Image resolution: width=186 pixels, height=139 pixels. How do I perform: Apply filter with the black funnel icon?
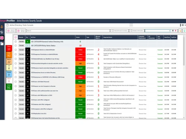(173, 31)
